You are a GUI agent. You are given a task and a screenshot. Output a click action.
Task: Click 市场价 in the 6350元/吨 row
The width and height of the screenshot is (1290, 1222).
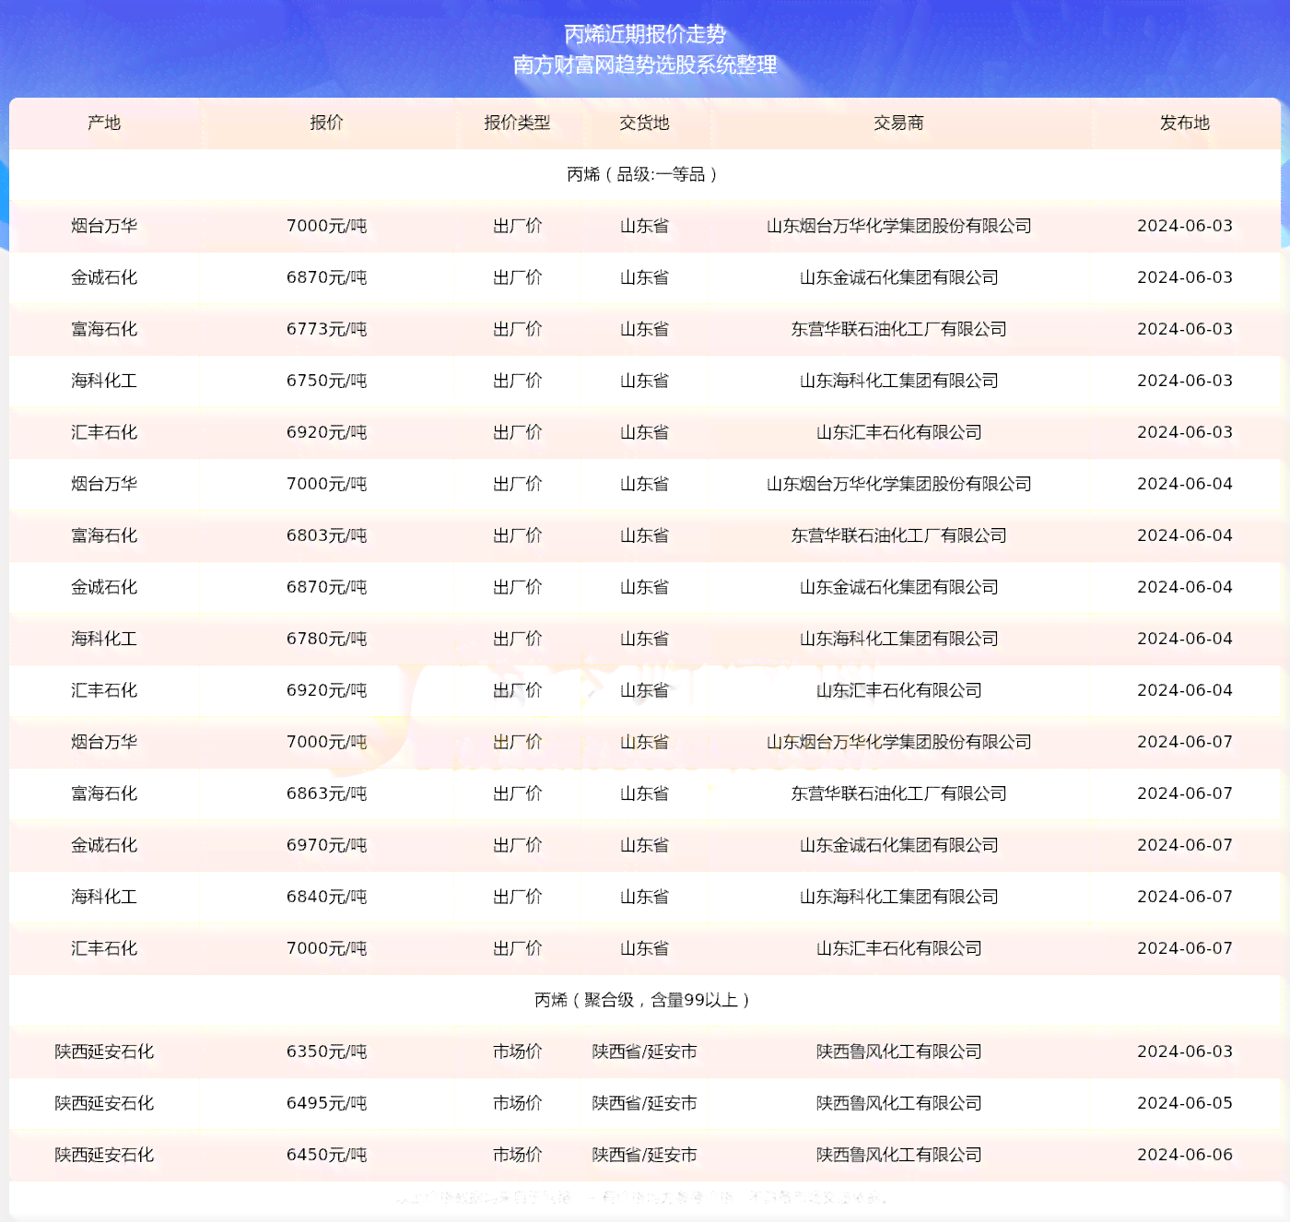(517, 1052)
